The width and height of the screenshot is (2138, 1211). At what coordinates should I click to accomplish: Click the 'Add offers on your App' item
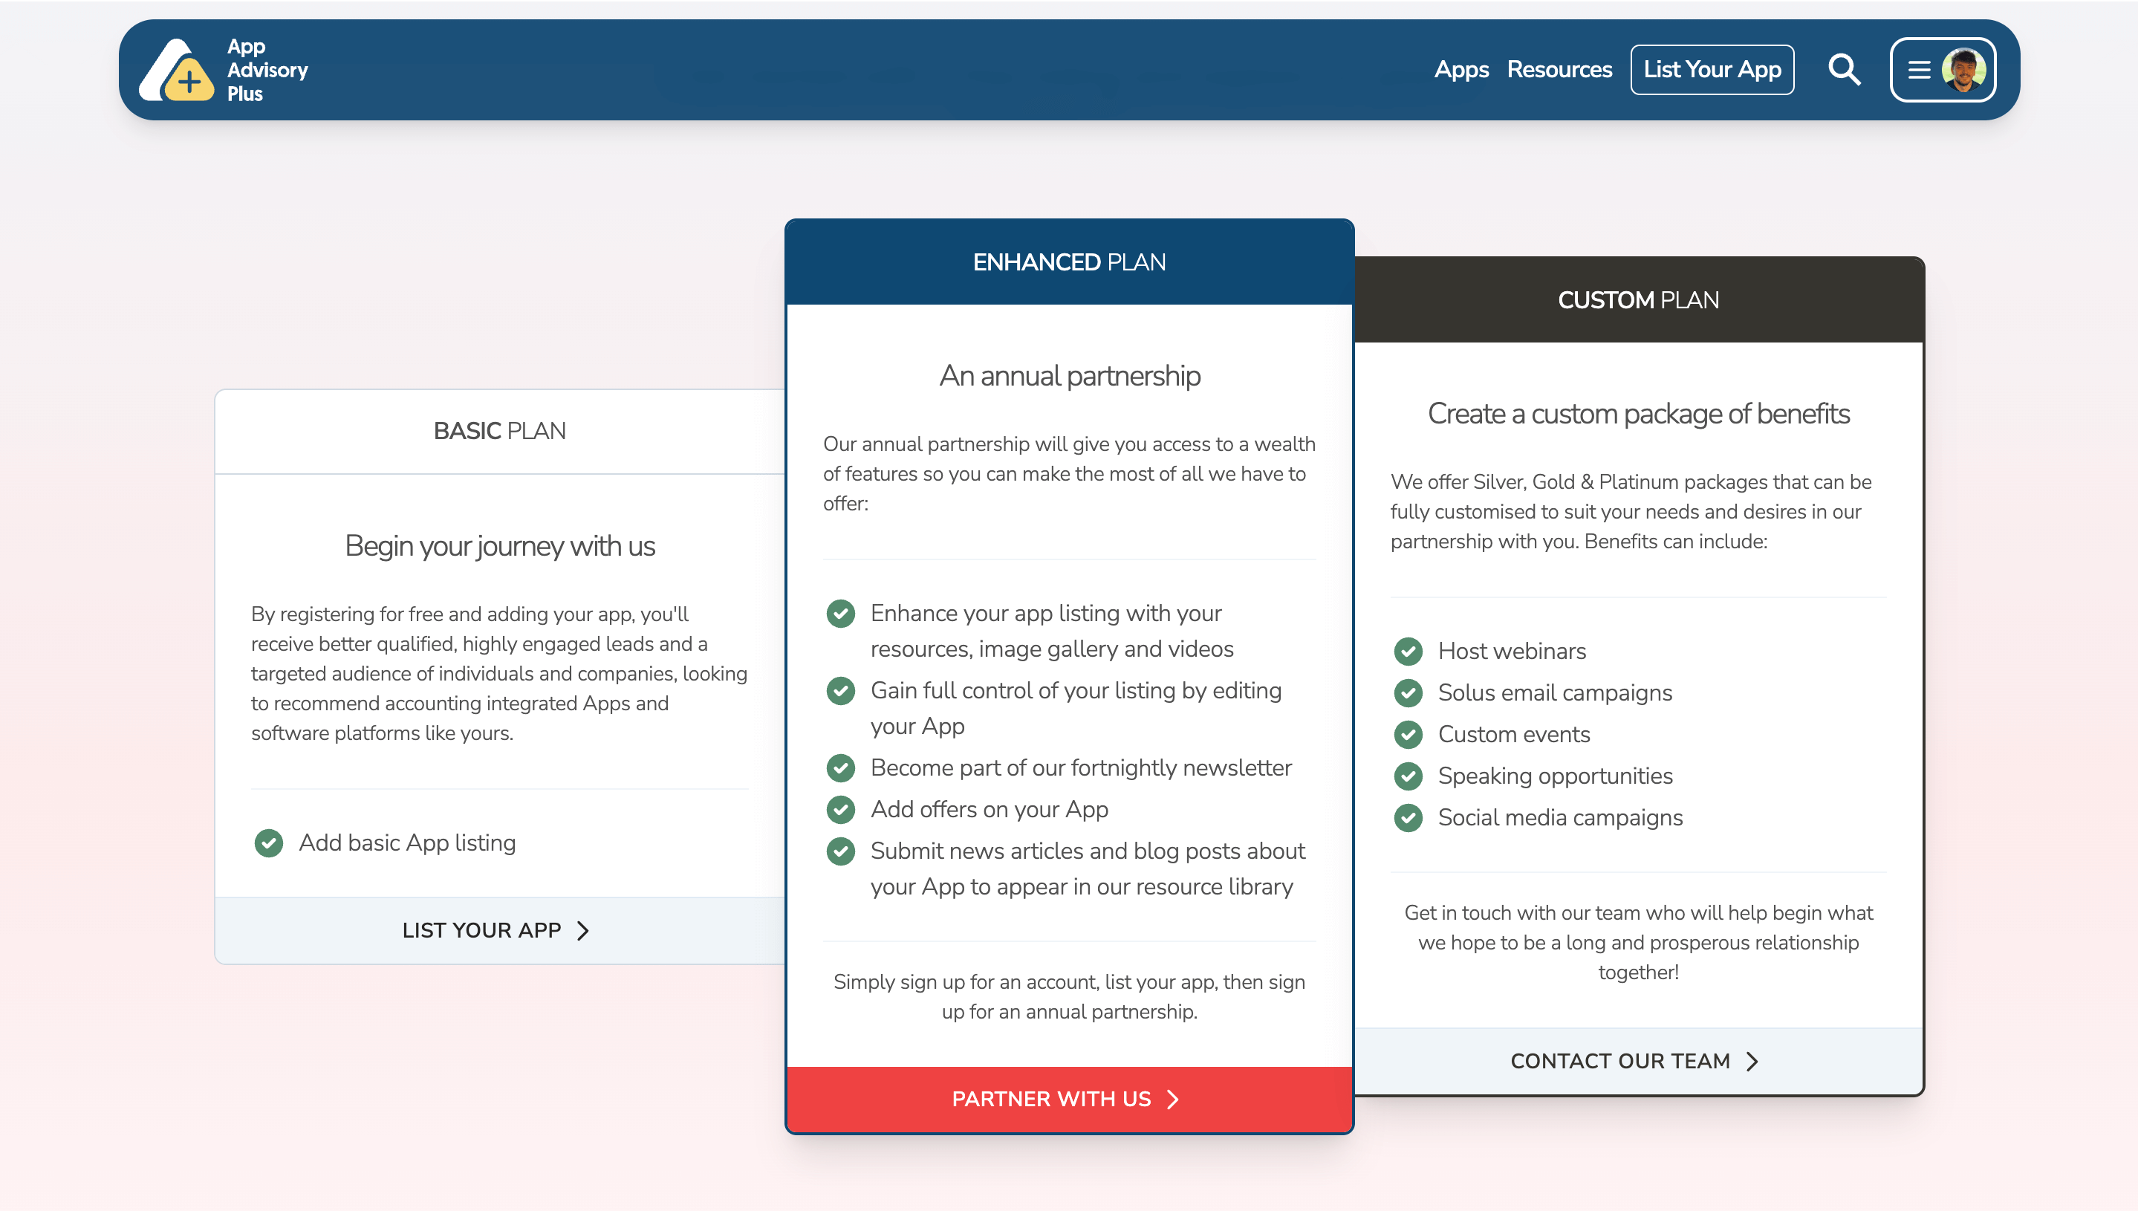click(989, 809)
